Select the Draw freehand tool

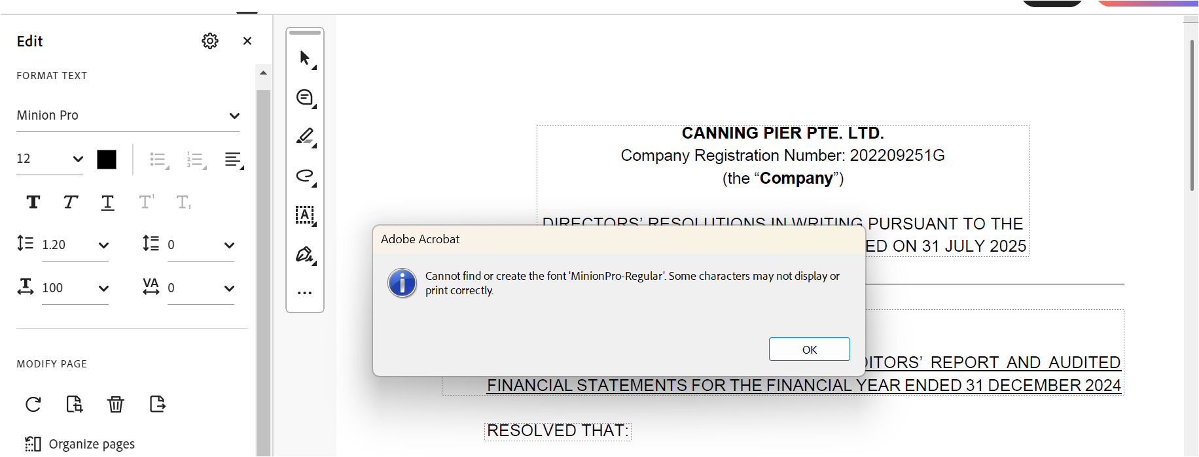305,177
